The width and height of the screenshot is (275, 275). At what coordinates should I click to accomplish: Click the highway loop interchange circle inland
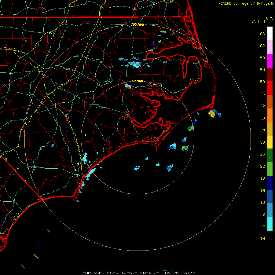[40, 68]
